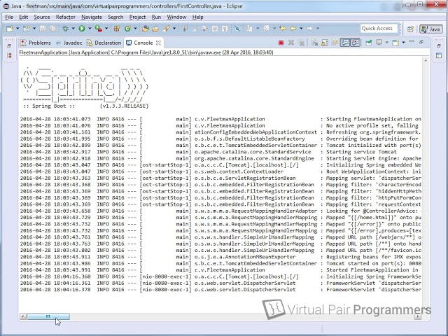Screen dimensions: 448x336
Task: Click the Save icon in toolbar
Action: click(43, 28)
